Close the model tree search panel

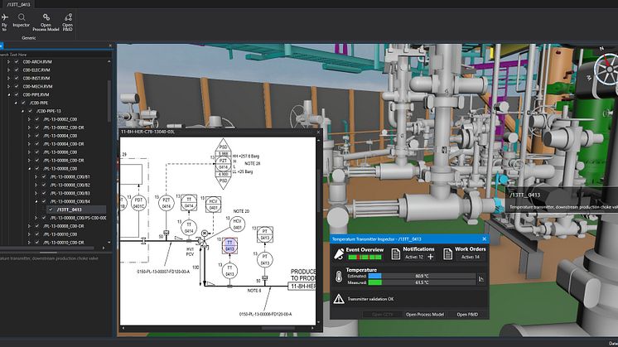tap(110, 46)
